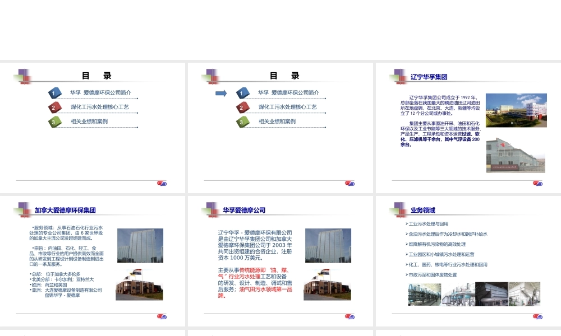Click the brick building with flags on 加拿大爱德摩环保集团 slide

click(x=140, y=284)
